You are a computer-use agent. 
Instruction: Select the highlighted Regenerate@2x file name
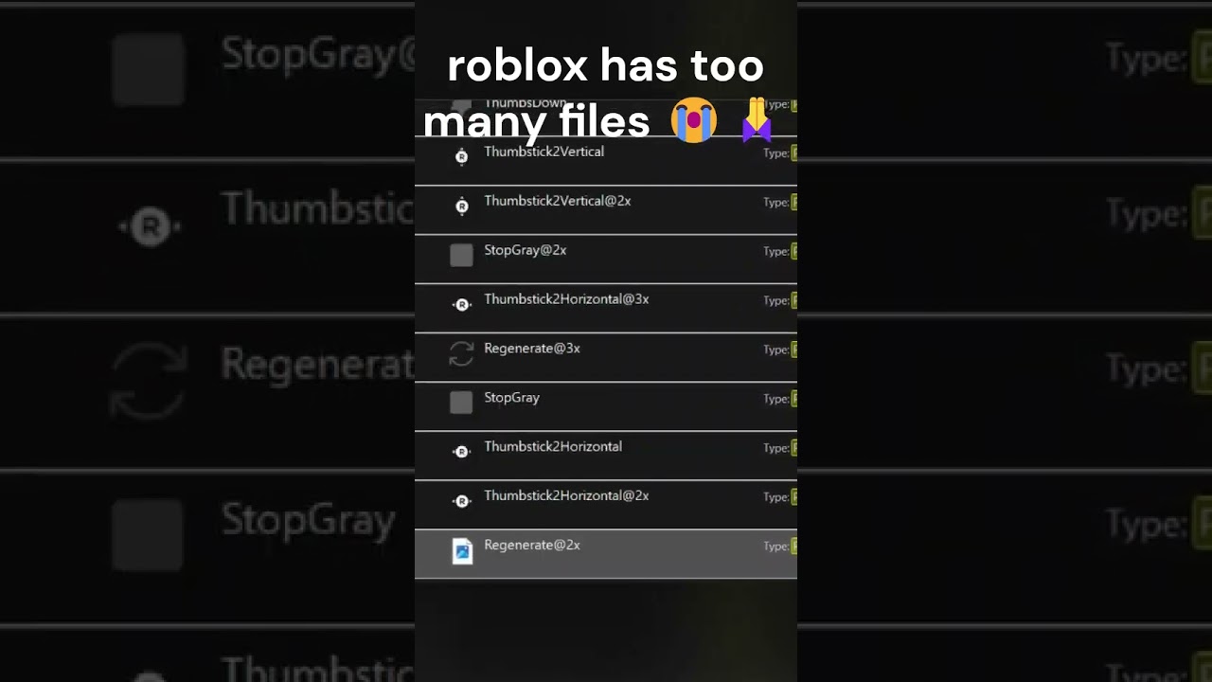531,545
